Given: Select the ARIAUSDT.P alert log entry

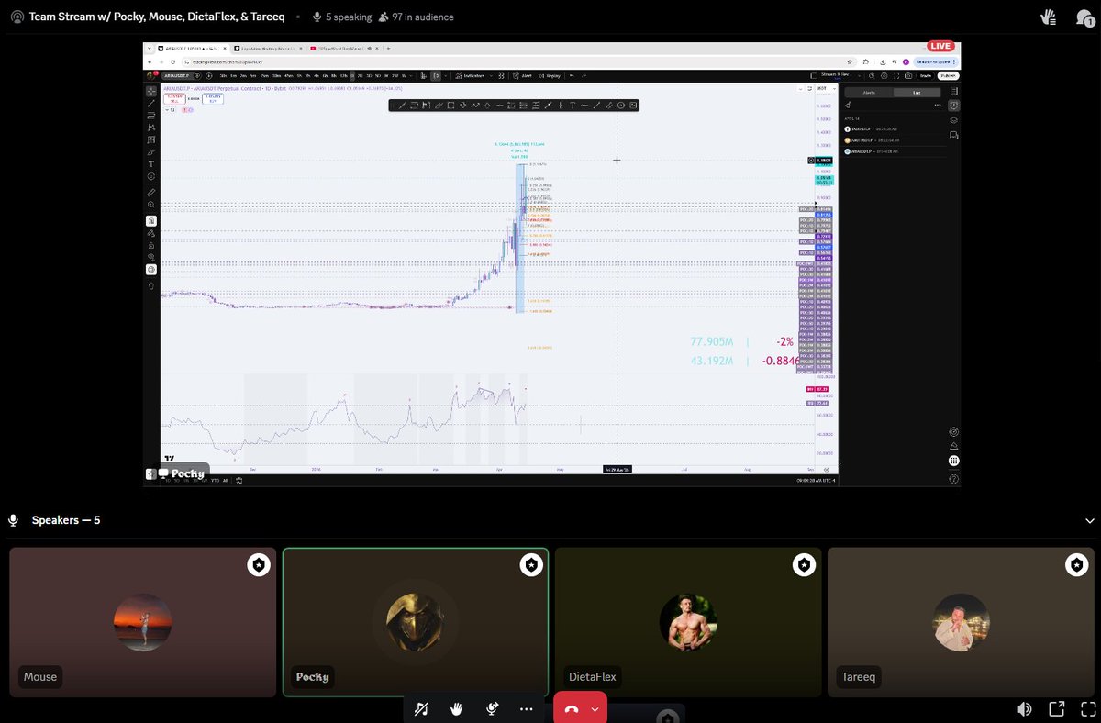Looking at the screenshot, I should point(895,151).
